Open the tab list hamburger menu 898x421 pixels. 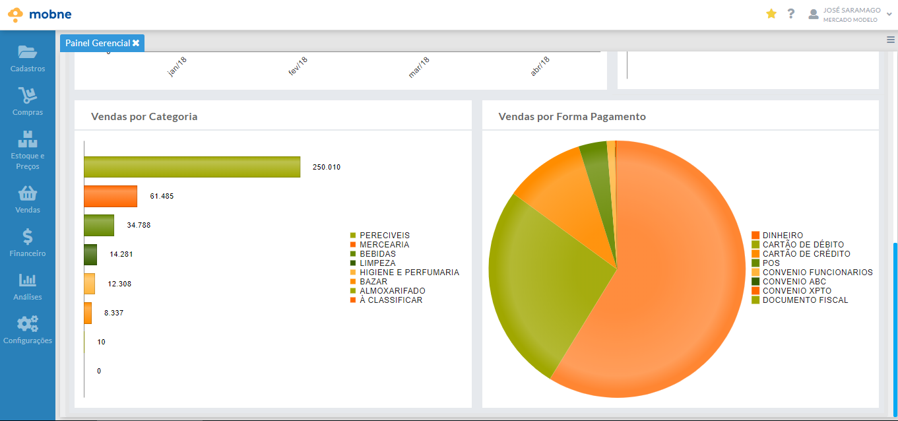[891, 40]
